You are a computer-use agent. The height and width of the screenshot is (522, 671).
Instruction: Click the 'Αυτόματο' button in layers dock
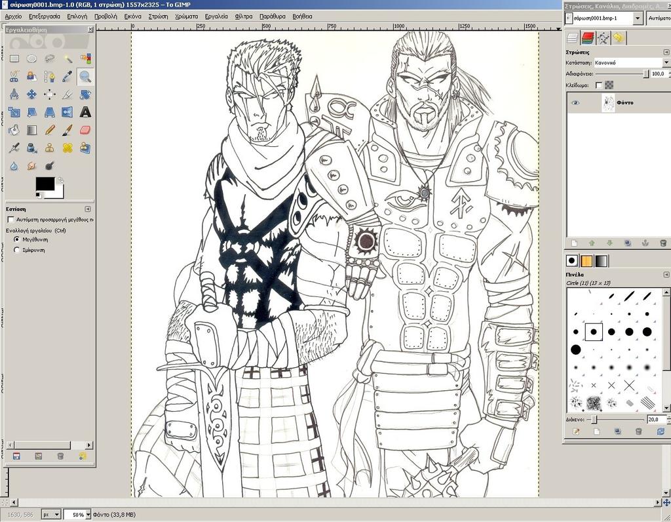(x=659, y=18)
